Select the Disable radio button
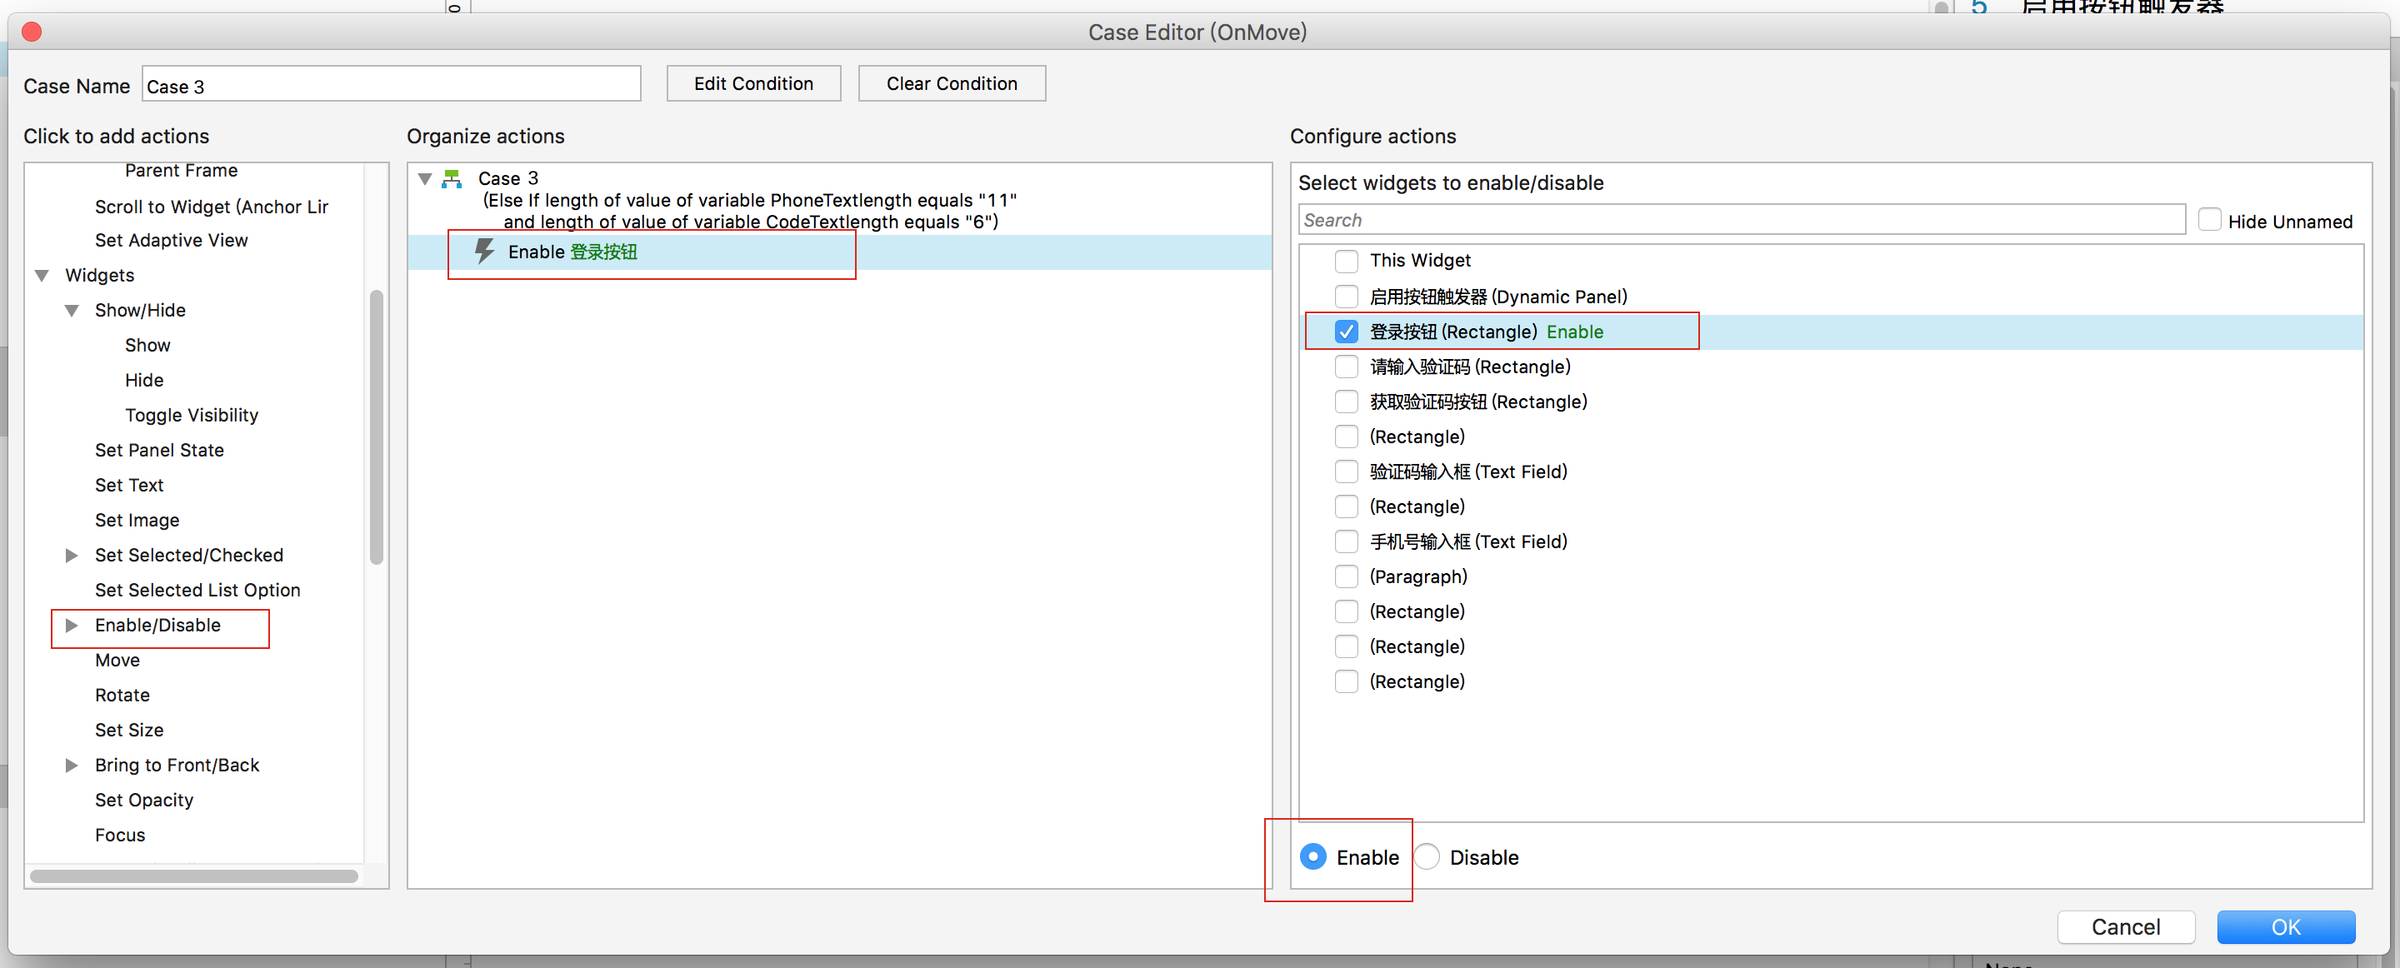Image resolution: width=2400 pixels, height=968 pixels. pyautogui.click(x=1427, y=856)
